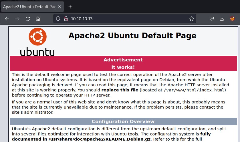Screen dimensions: 240x142
Task: Open the tracking protection shield panel
Action: 58,19
